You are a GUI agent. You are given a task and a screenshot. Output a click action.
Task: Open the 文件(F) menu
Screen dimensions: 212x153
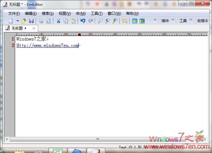click(14, 14)
